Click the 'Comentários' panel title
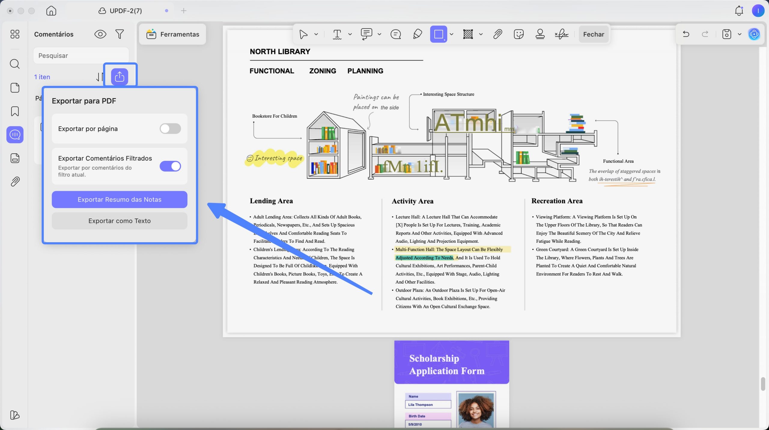 coord(54,34)
